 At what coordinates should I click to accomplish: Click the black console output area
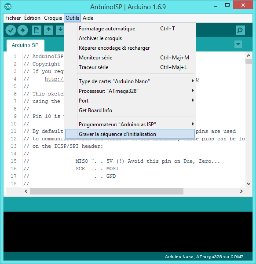pyautogui.click(x=128, y=231)
